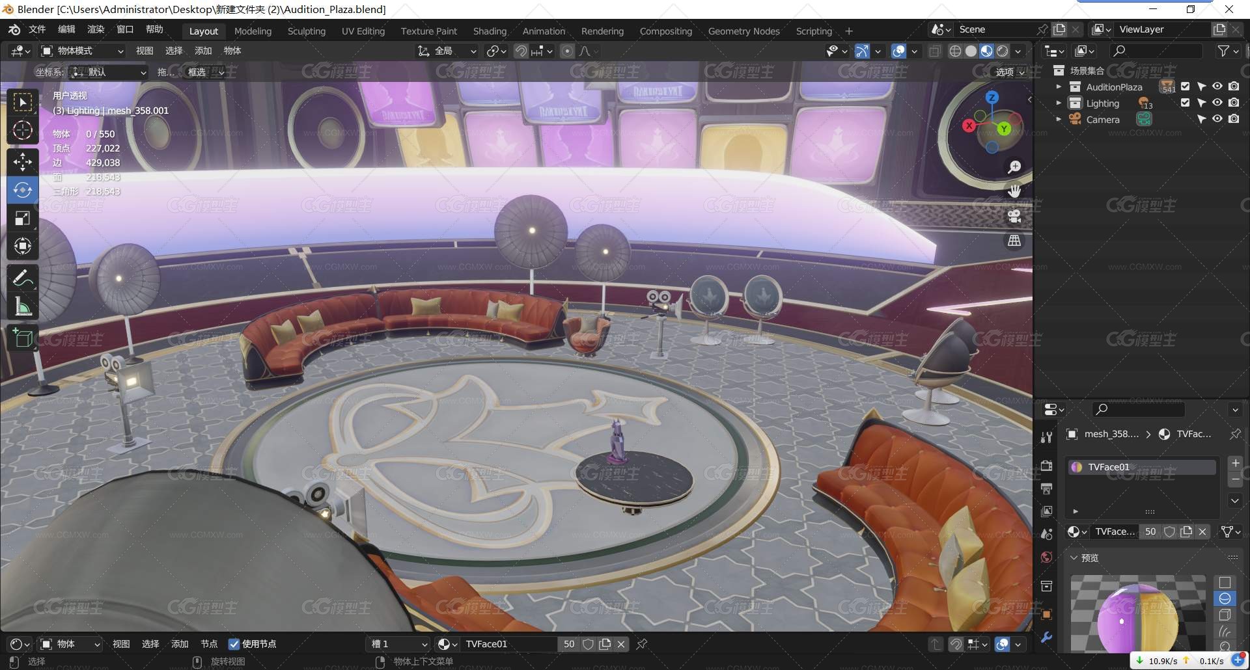Click the 添加 menu in viewport header
The width and height of the screenshot is (1250, 670).
click(x=203, y=51)
